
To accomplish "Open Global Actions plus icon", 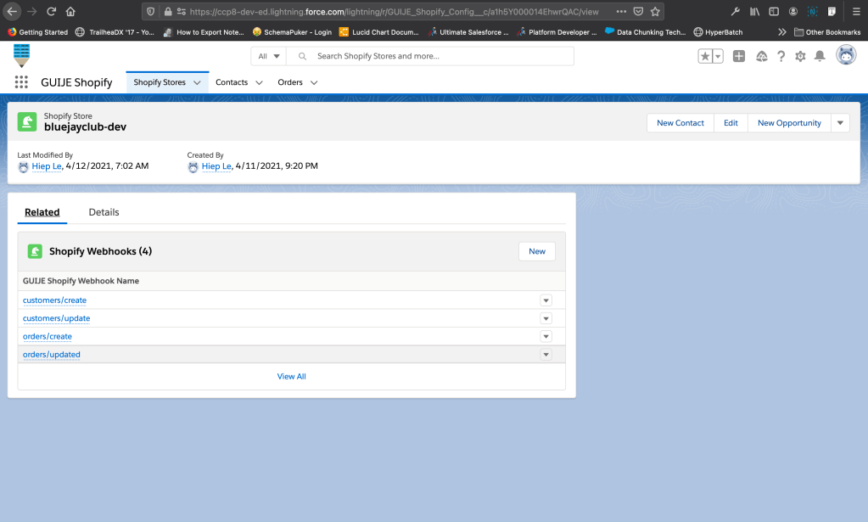I will click(x=739, y=56).
